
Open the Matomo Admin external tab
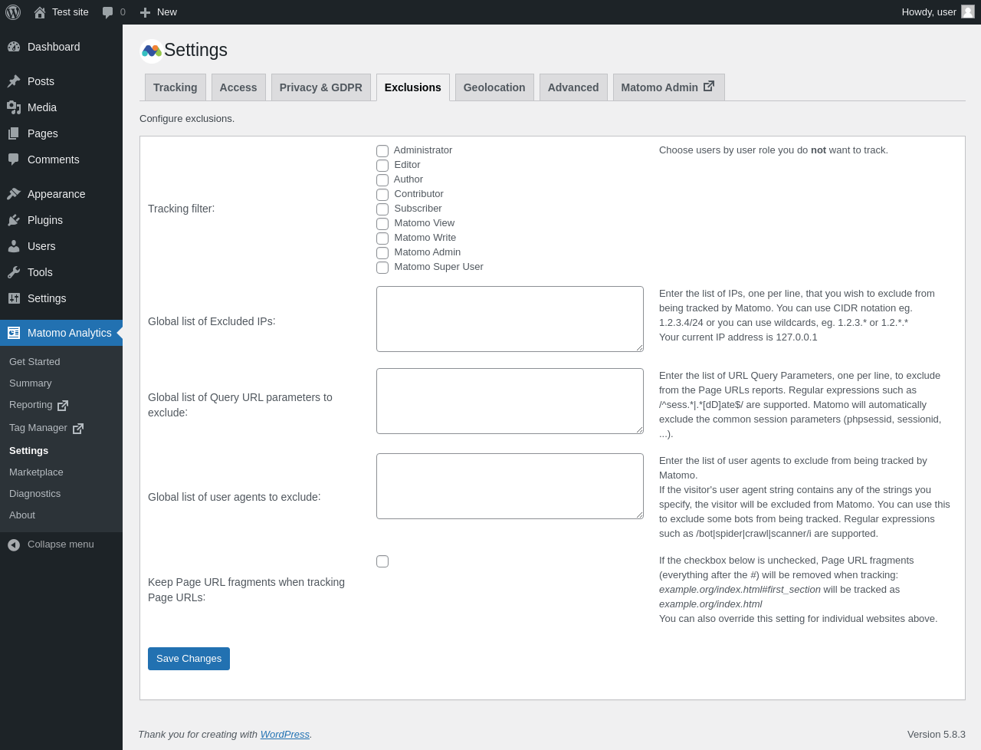click(668, 87)
